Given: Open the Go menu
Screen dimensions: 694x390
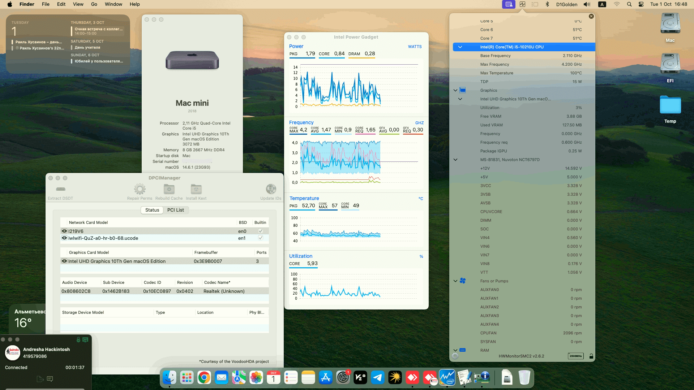Looking at the screenshot, I should tap(94, 4).
